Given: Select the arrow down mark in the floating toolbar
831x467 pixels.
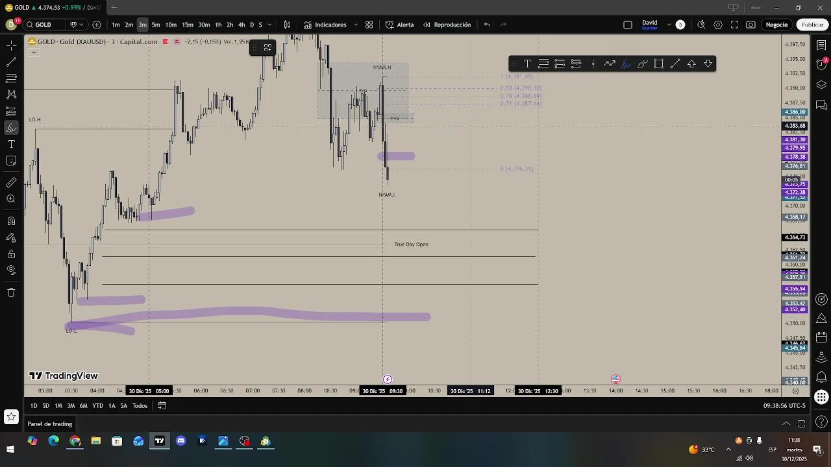Looking at the screenshot, I should (x=708, y=64).
